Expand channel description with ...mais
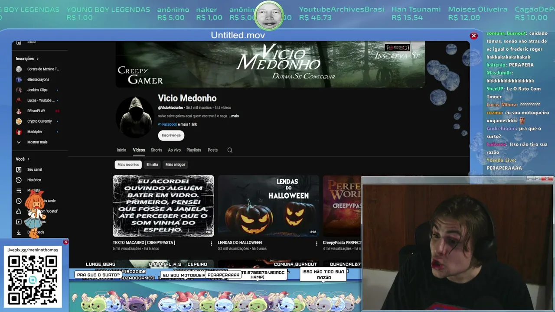This screenshot has width=555, height=312. (x=234, y=116)
